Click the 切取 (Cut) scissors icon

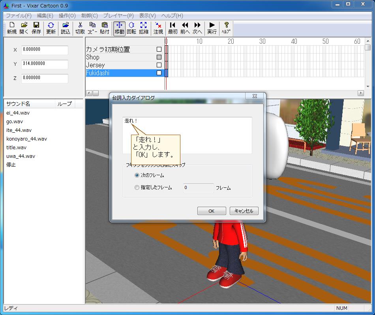coord(80,28)
